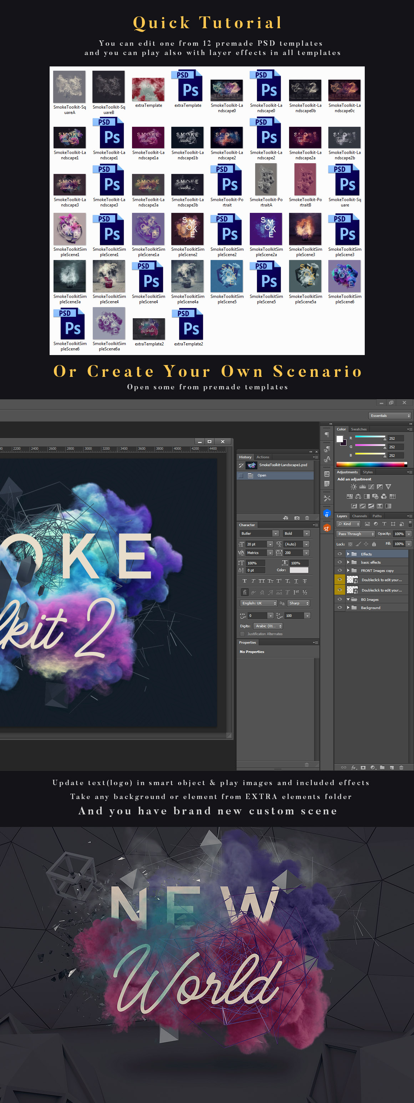Click the Character panel text color swatch
The width and height of the screenshot is (414, 1103).
[298, 570]
